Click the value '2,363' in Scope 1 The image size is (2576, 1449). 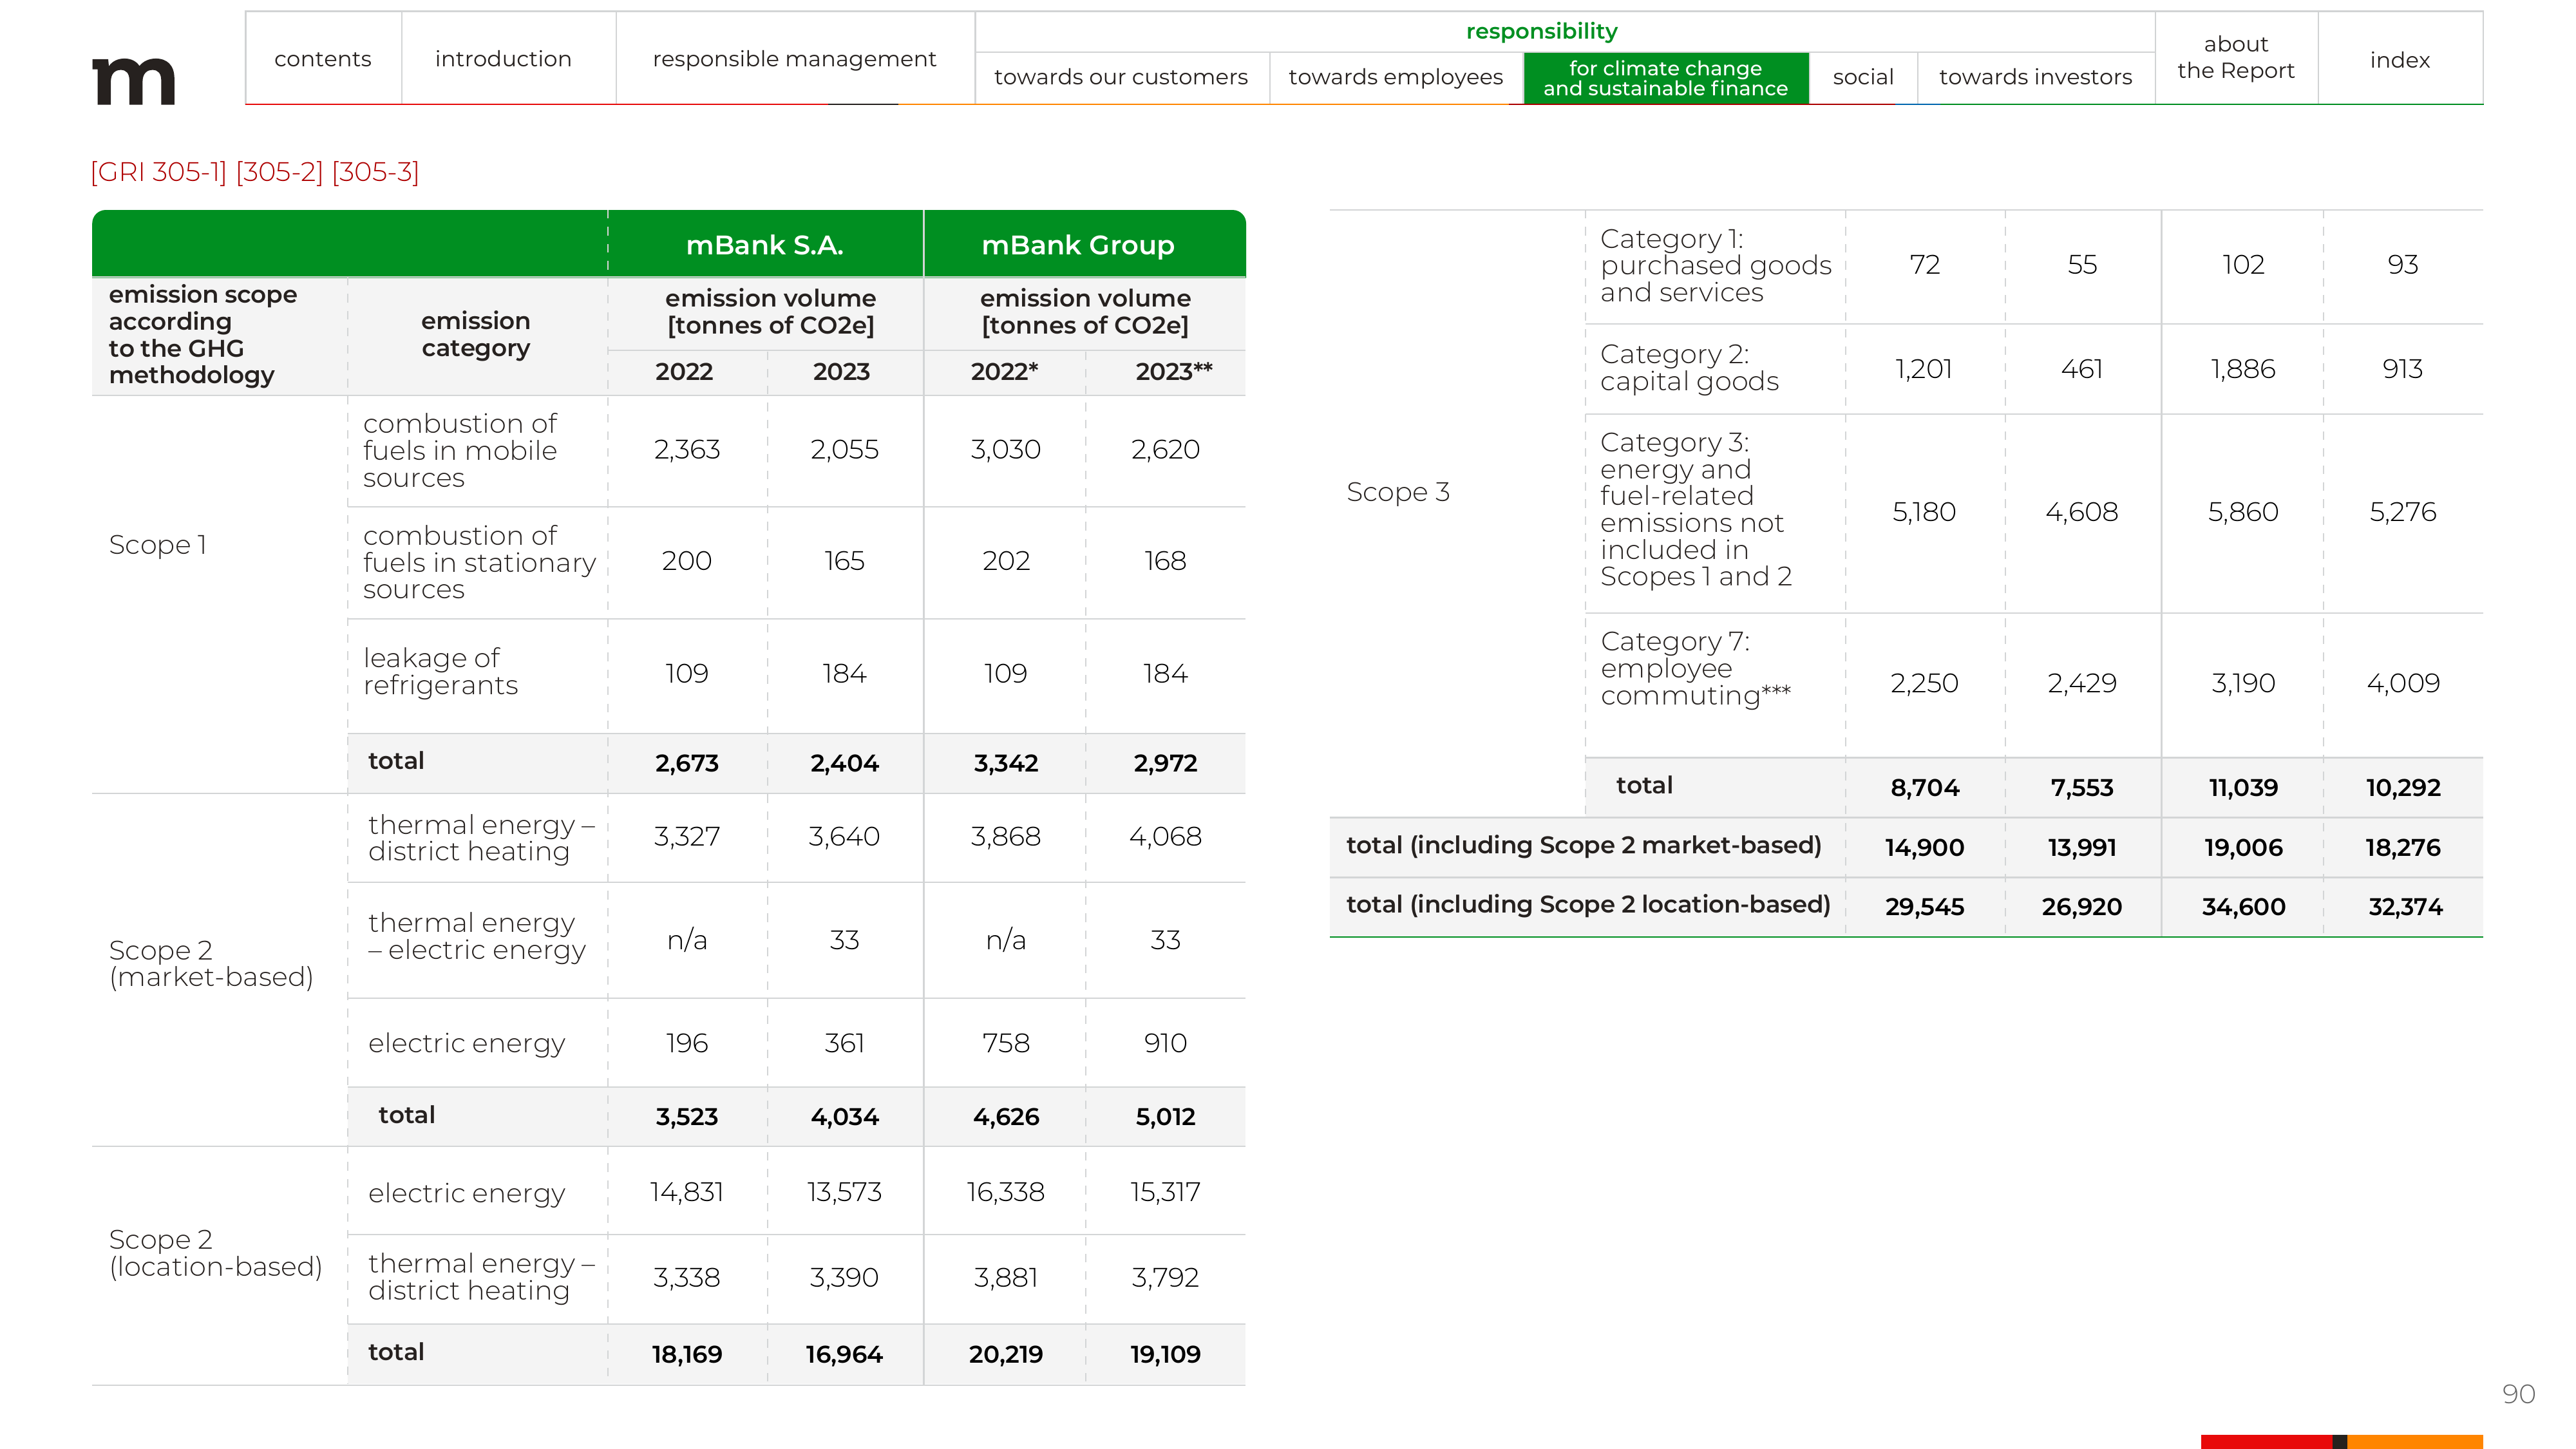(687, 450)
